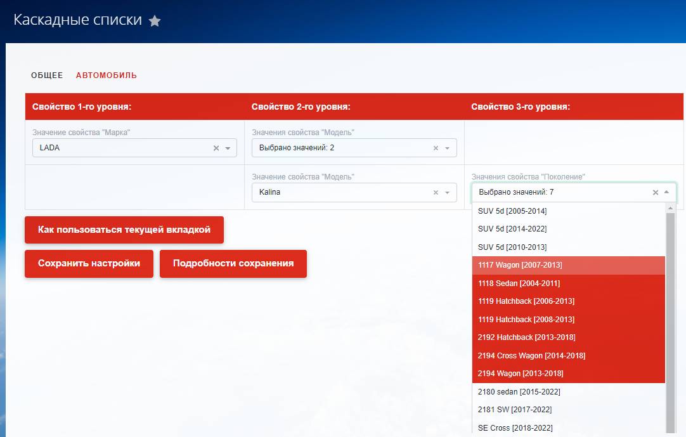Open the Kalina Модель dropdown arrow
This screenshot has width=686, height=437.
pyautogui.click(x=447, y=192)
